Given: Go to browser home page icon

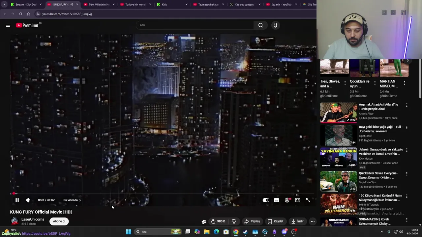Looking at the screenshot, I should pyautogui.click(x=28, y=14).
